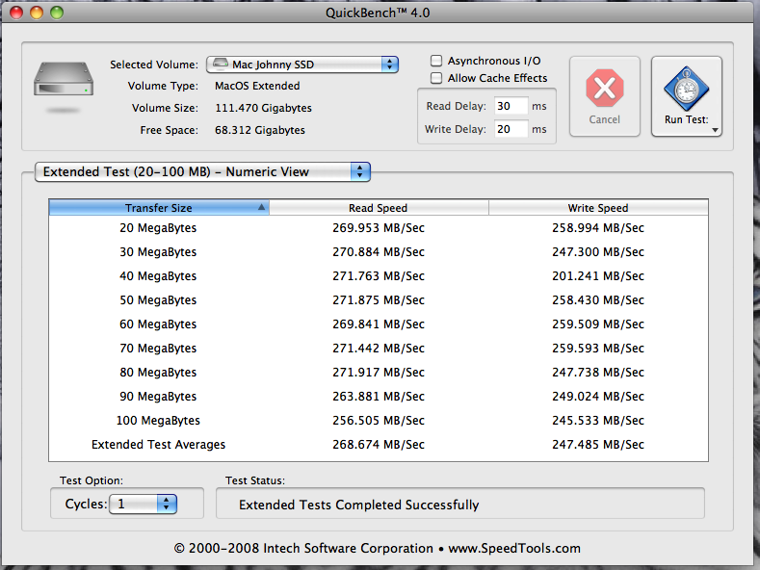Click read speed 269.841 MB/Sec
Viewport: 760px width, 570px height.
click(x=379, y=324)
